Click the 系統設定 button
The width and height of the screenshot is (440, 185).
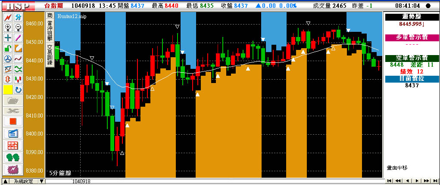coord(24,182)
